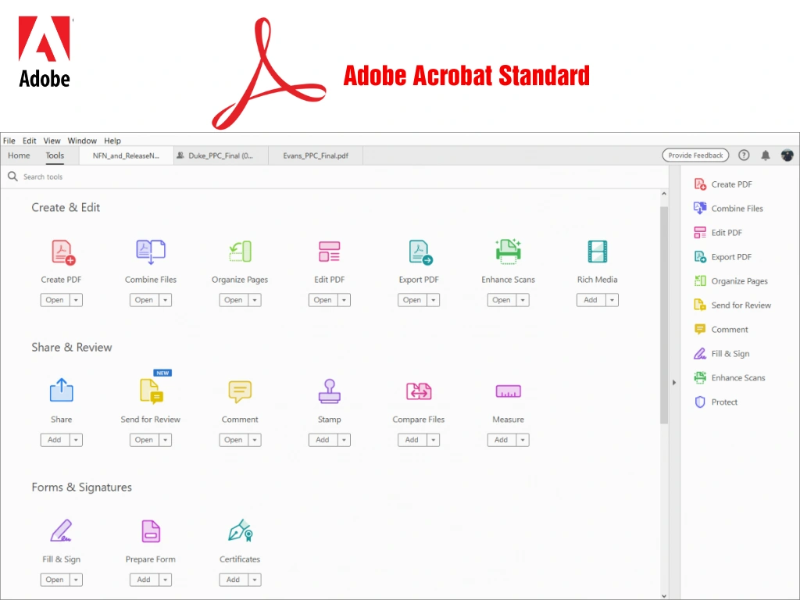Select the Organize Pages tool icon
Screen dimensions: 800x600
coord(239,253)
